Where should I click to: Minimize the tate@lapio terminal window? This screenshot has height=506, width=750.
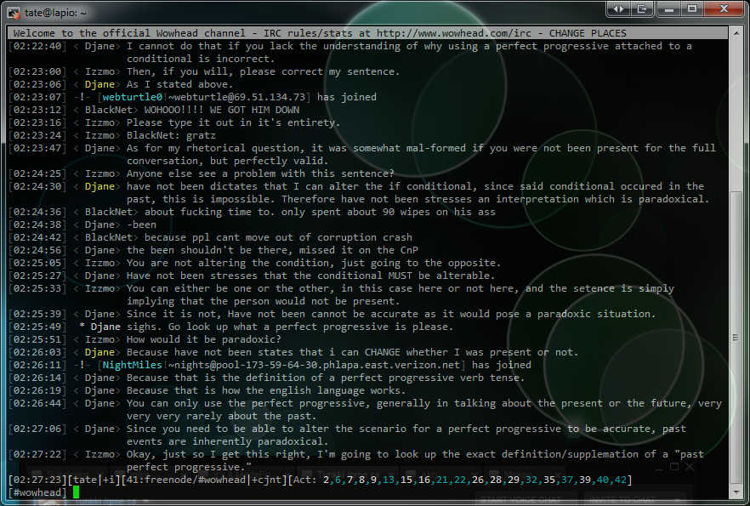pos(668,9)
